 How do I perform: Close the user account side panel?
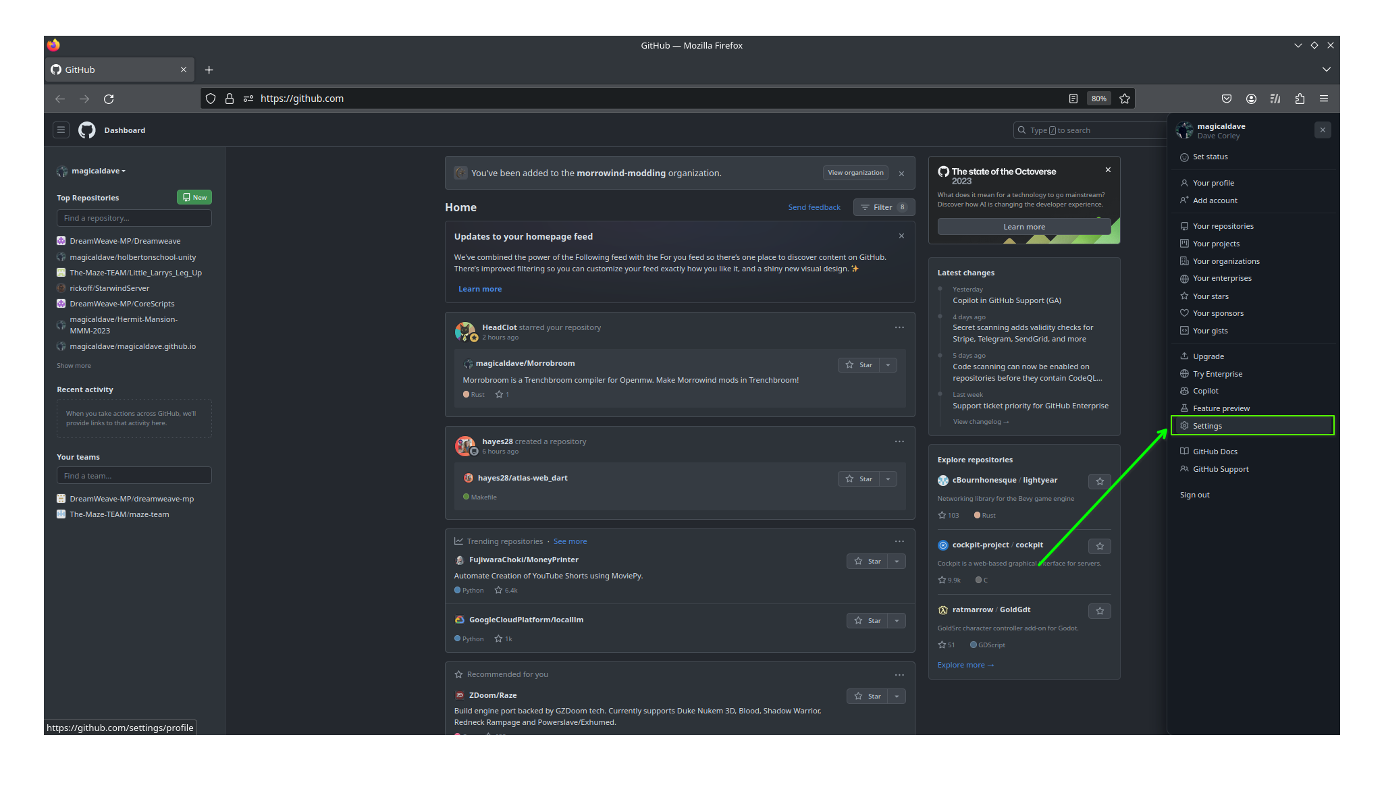click(1323, 130)
